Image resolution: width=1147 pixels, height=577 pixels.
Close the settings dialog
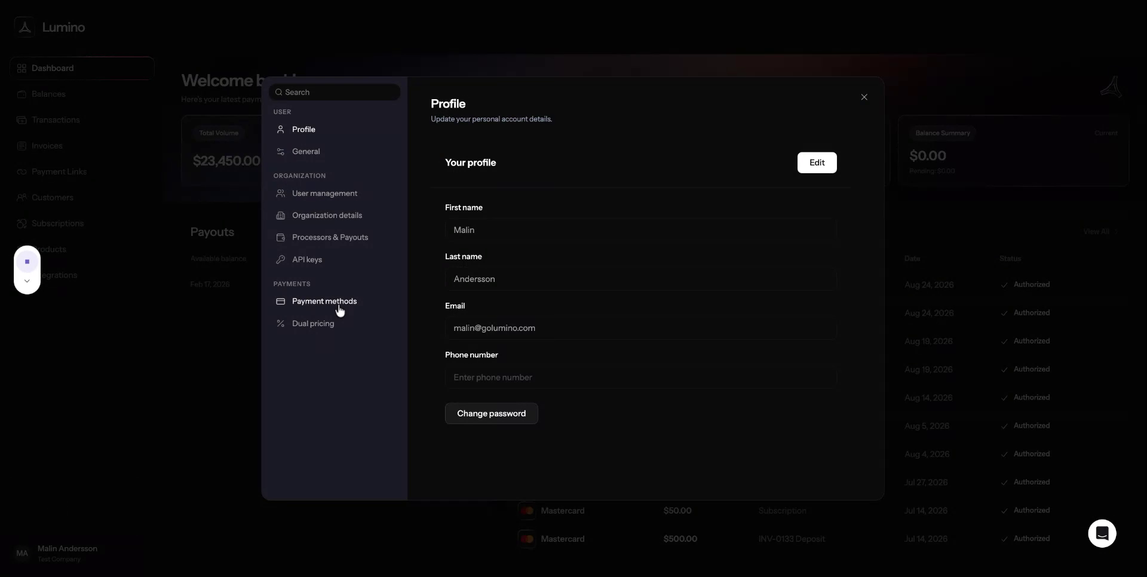coord(864,97)
